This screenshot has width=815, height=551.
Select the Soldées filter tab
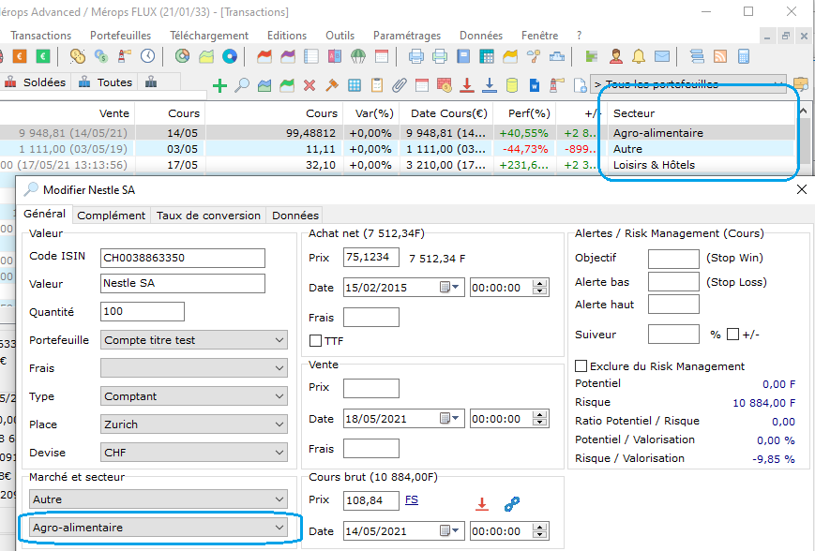[35, 82]
